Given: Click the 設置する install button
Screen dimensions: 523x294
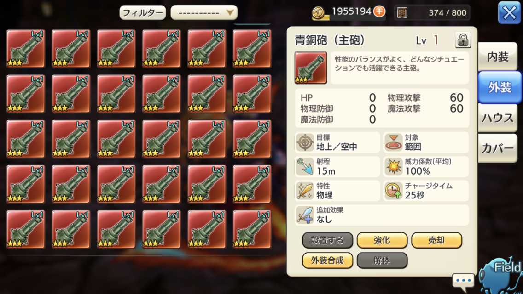Looking at the screenshot, I should coord(327,240).
